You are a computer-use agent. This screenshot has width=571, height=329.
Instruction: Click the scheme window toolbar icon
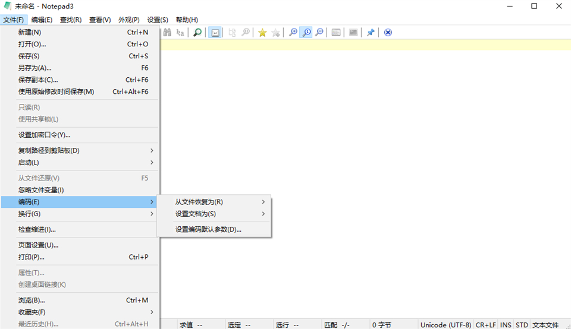pos(336,32)
